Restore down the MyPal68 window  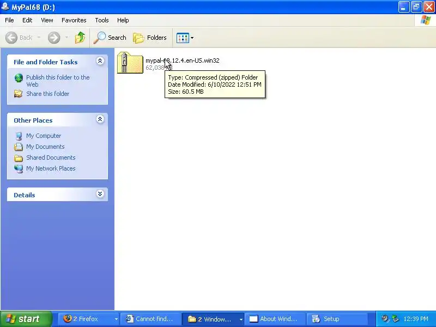416,7
